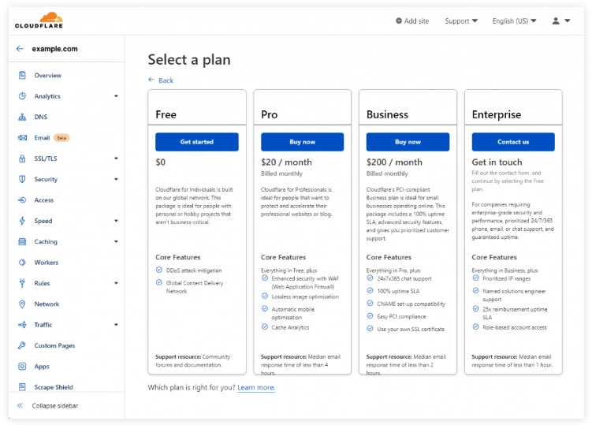Expand the Analytics submenu arrow
Viewport: 592px width, 425px height.
[x=116, y=96]
